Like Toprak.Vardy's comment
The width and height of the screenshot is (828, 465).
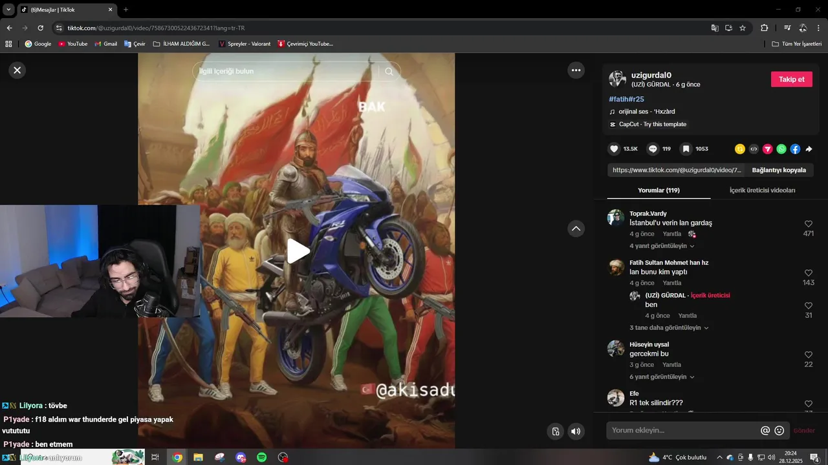tap(808, 224)
